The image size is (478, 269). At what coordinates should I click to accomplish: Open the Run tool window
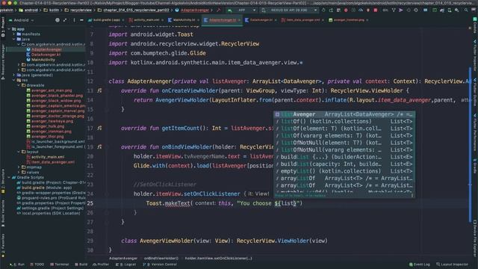18,265
